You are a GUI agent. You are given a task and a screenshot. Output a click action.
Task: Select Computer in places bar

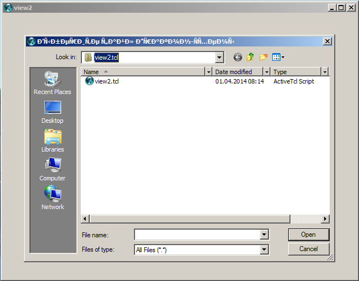(52, 169)
